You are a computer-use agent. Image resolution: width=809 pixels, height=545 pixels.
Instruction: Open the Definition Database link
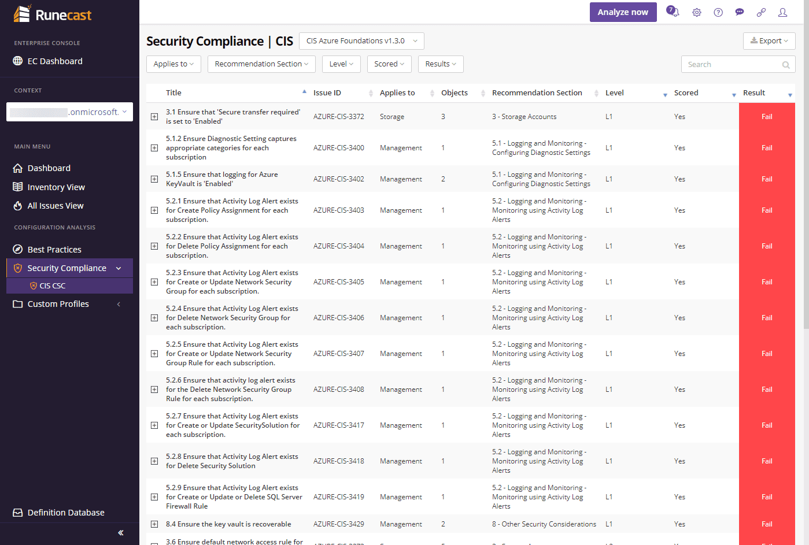click(66, 513)
